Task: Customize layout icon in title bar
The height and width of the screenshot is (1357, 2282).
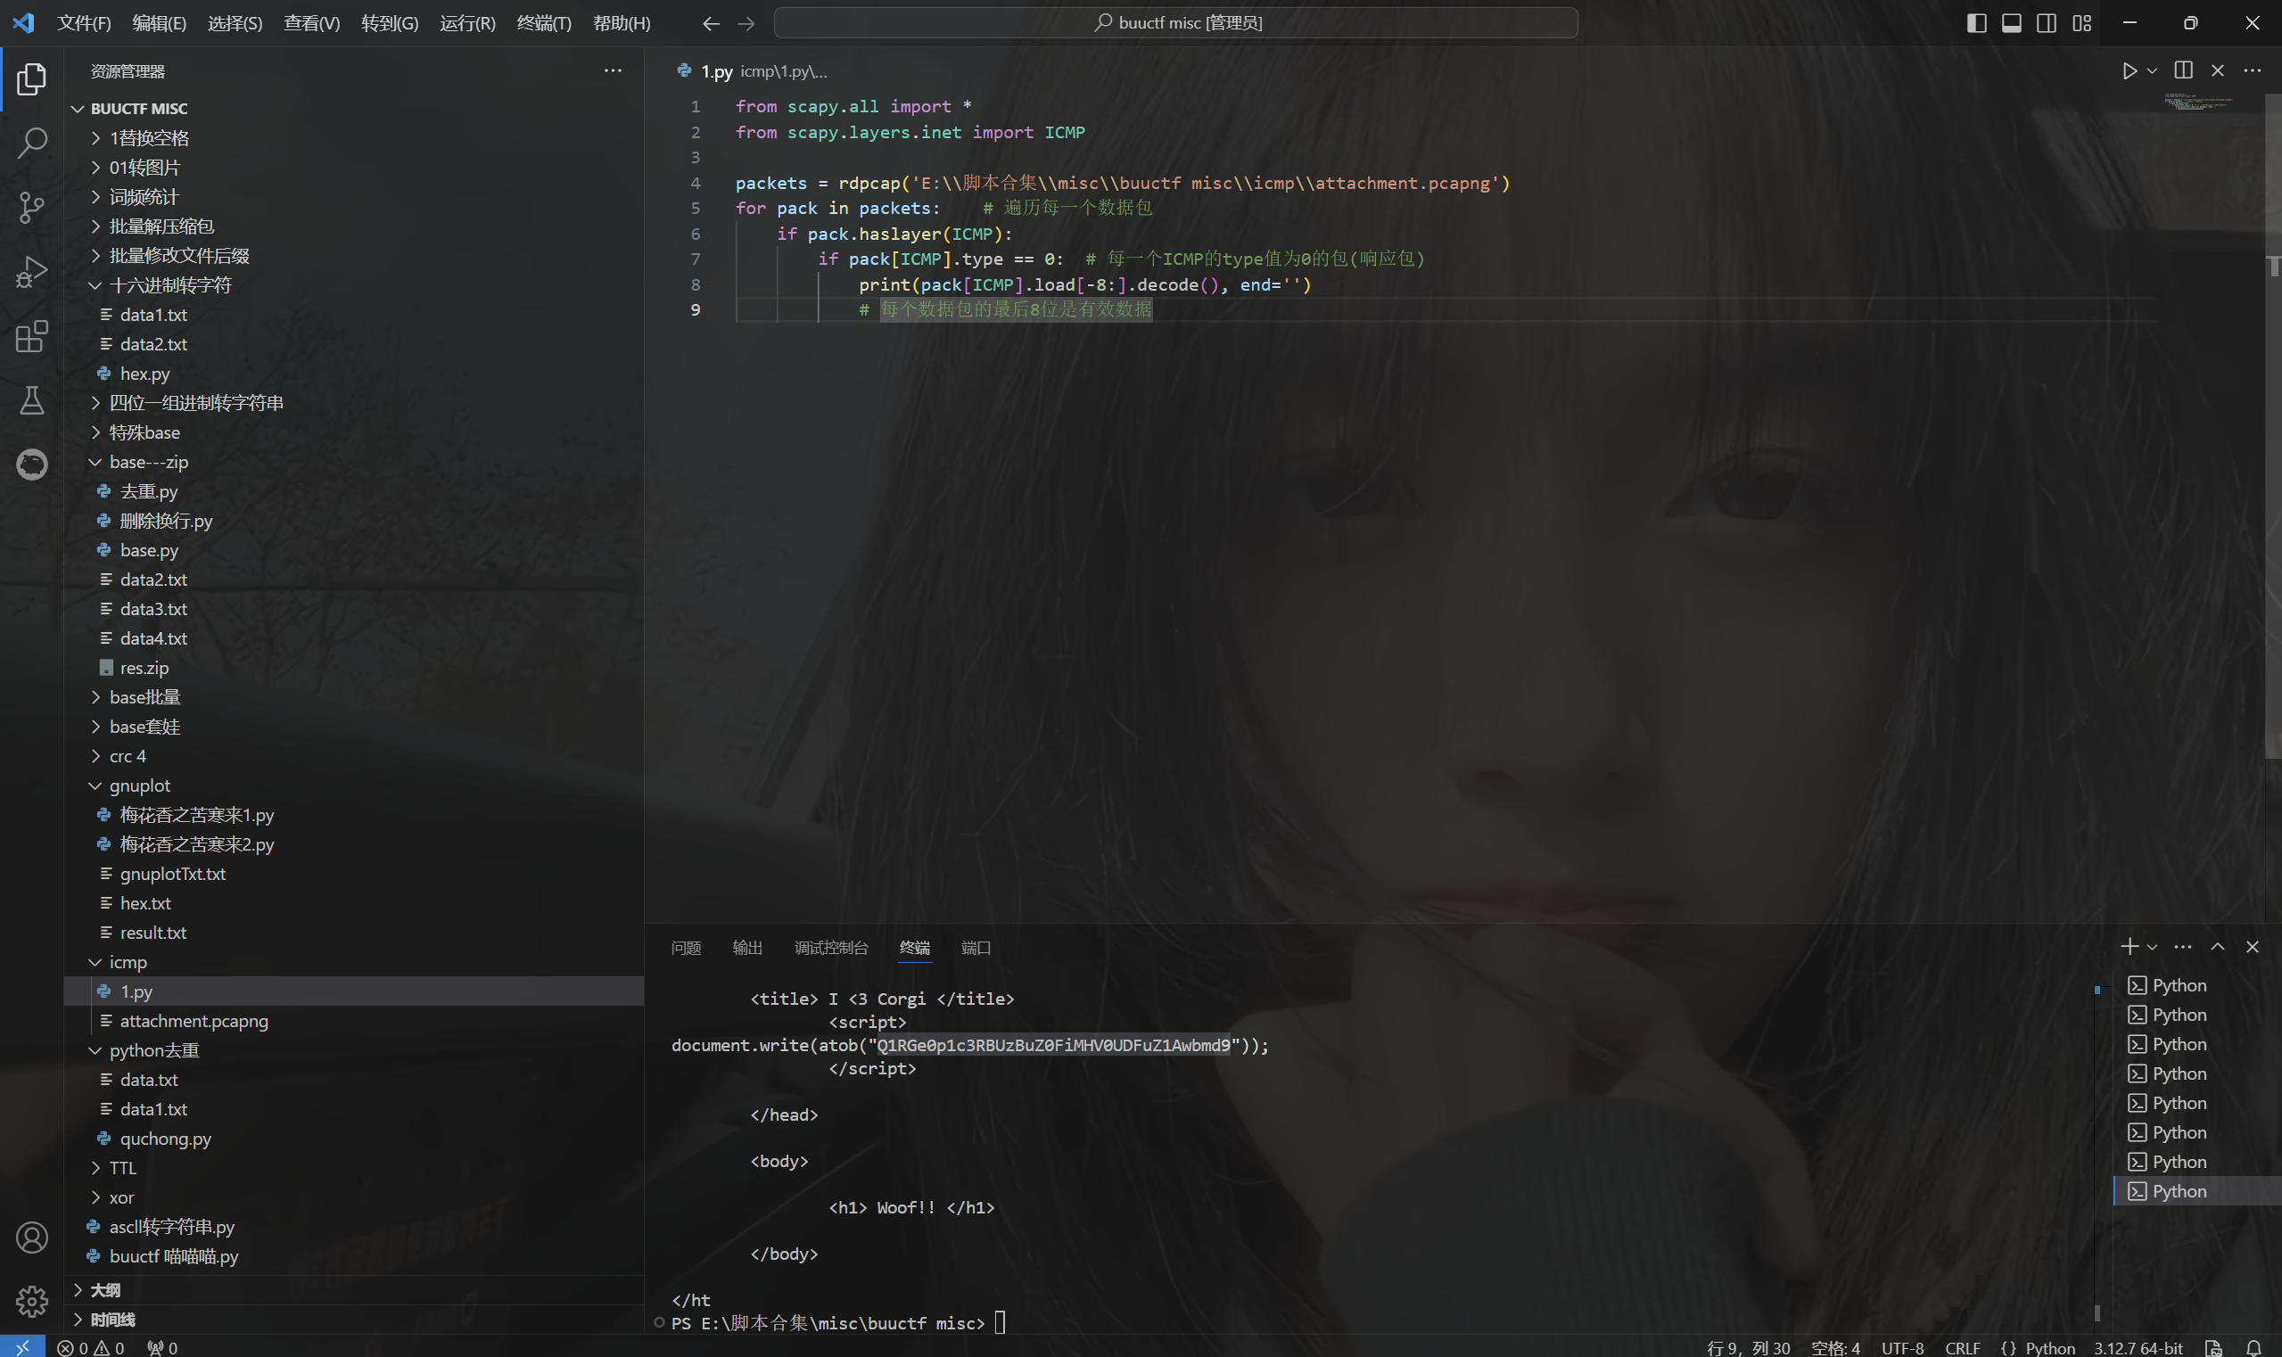Action: click(x=2082, y=23)
